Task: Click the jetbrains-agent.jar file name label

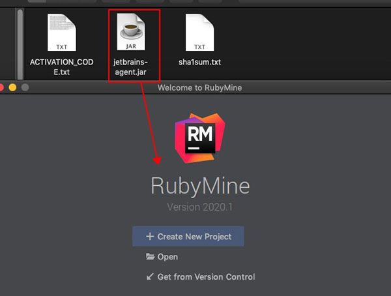Action: tap(131, 67)
